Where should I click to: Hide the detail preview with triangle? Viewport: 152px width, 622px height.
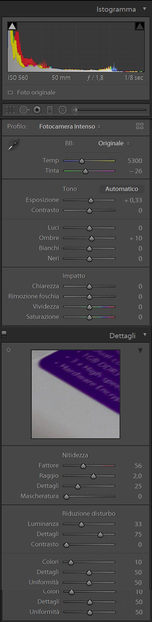(x=140, y=351)
